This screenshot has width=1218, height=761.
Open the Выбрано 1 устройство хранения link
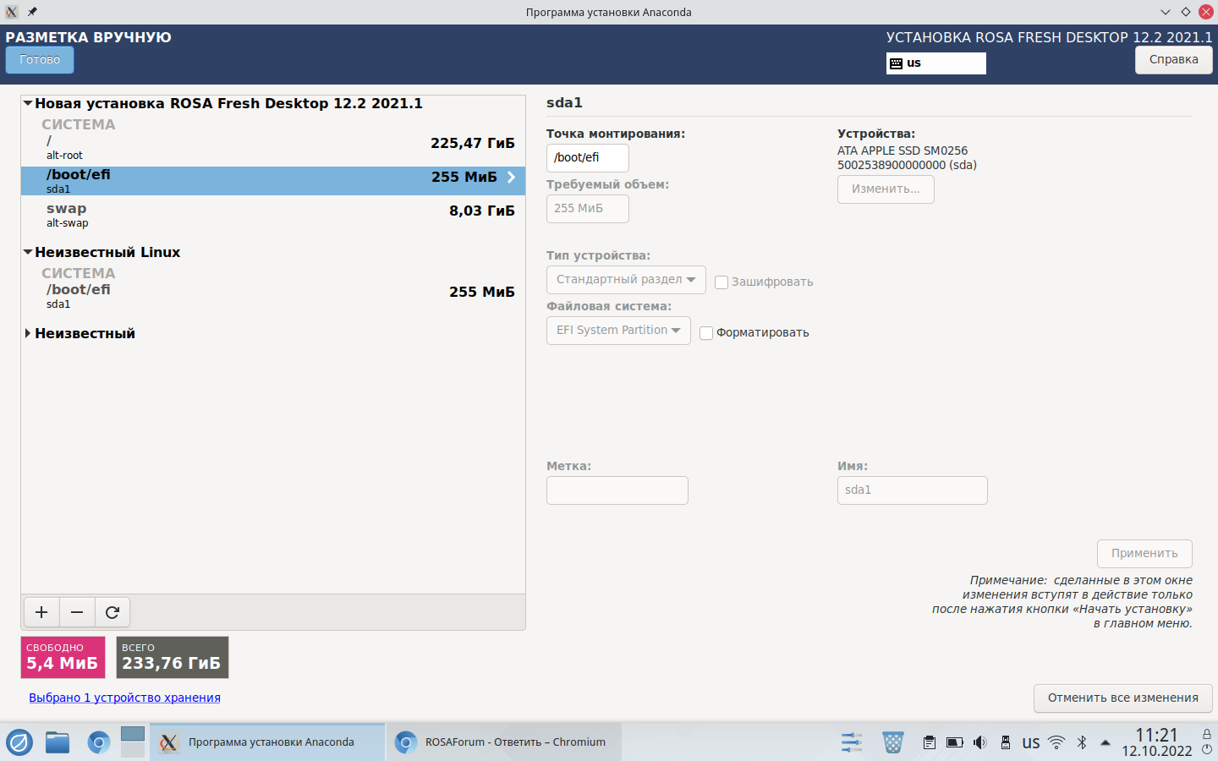pos(124,698)
